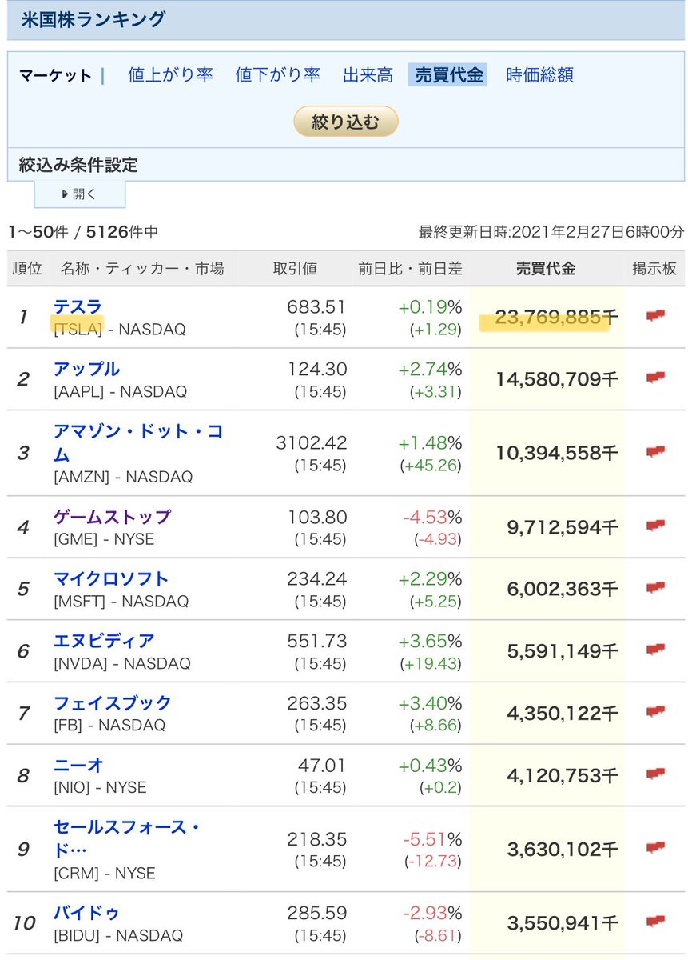The image size is (688, 960).
Task: Click Facebook's trading value 4,350,122千
Action: click(x=563, y=714)
